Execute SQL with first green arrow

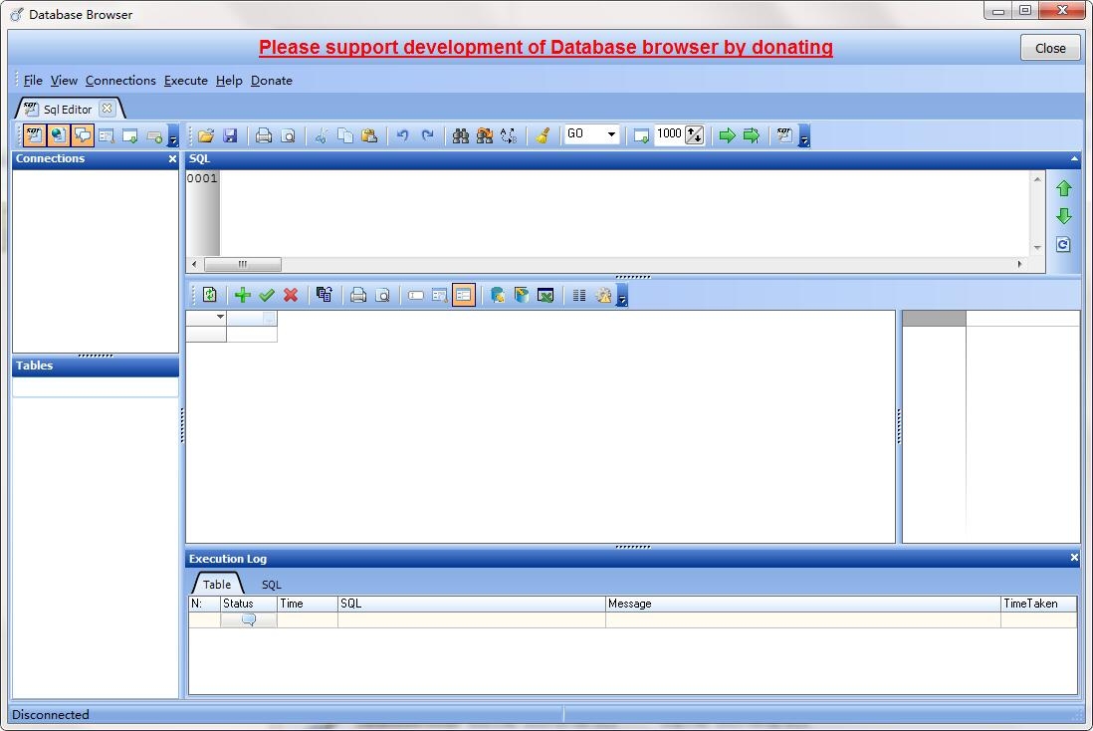(727, 135)
